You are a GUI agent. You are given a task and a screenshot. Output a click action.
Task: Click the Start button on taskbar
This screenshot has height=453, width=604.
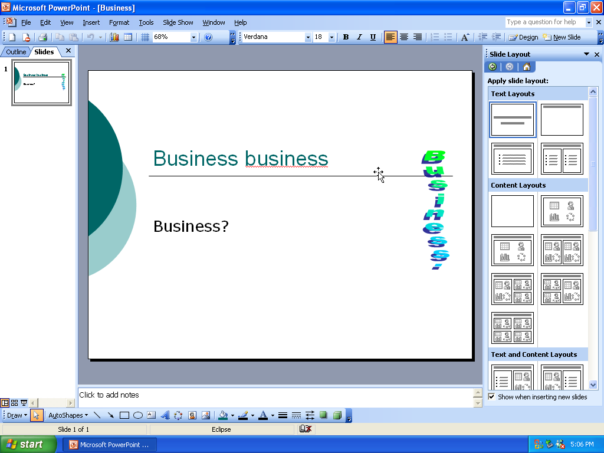click(x=28, y=445)
